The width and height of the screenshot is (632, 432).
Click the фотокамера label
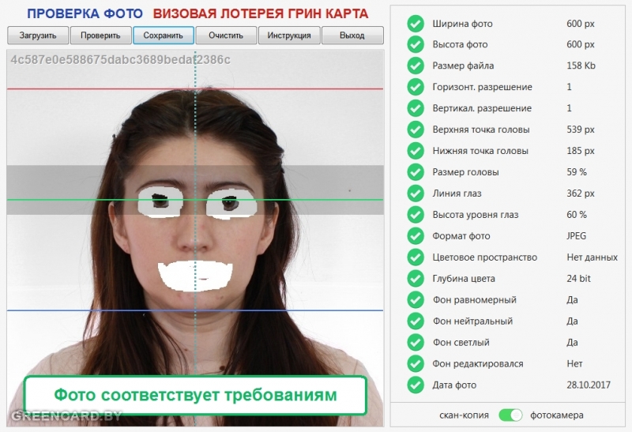pyautogui.click(x=557, y=415)
